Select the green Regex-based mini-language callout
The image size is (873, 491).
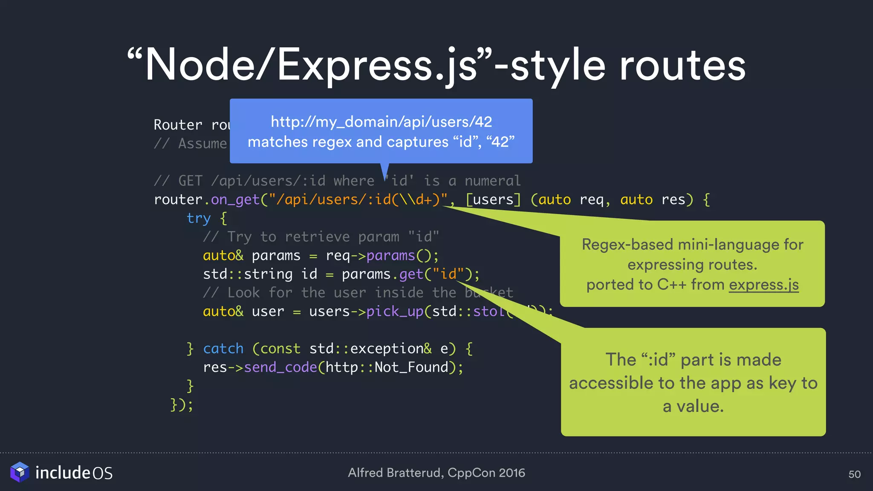tap(692, 264)
